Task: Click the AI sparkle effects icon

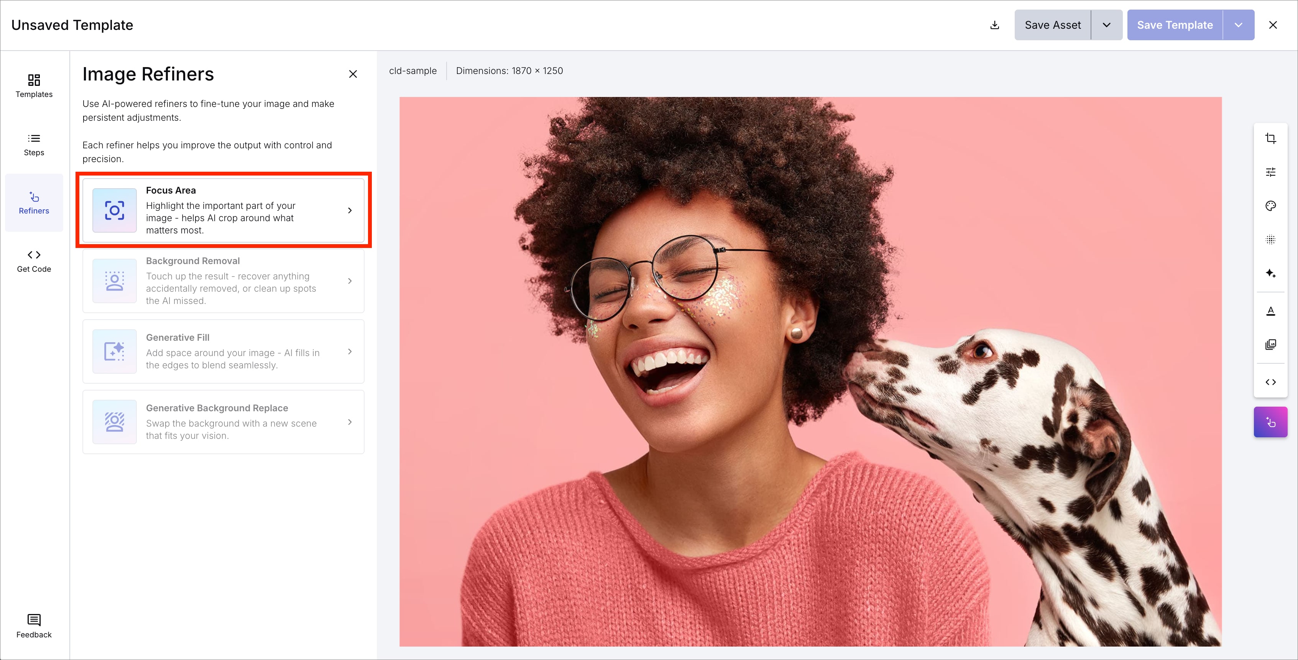Action: 1270,274
